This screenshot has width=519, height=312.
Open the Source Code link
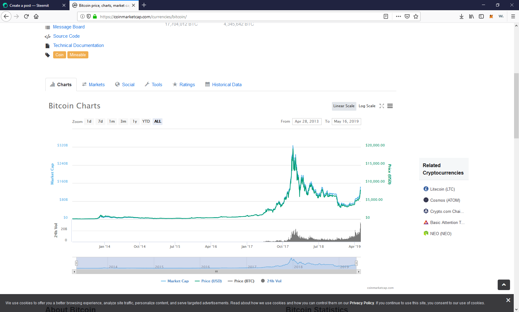[66, 36]
